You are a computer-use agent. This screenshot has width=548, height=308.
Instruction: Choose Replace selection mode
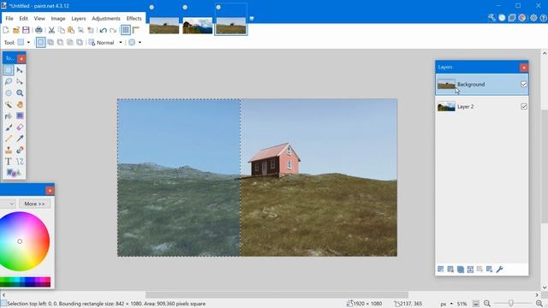(x=41, y=43)
